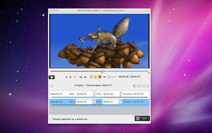Viewport: 212px width, 133px height.
Task: Click the Duration 00:02:28 text of Segment 01
Action: (133, 94)
